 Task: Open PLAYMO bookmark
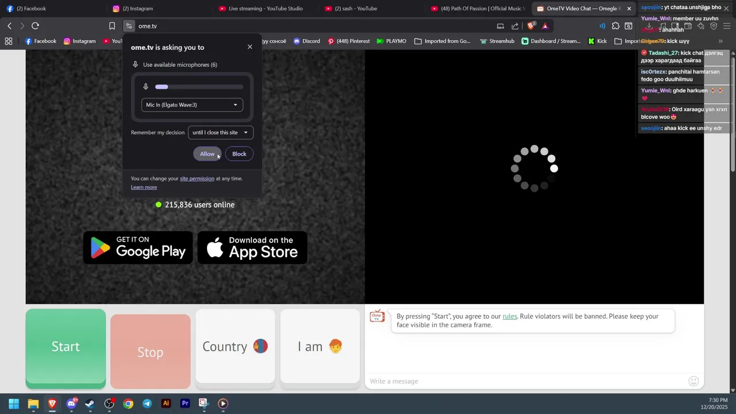point(392,41)
